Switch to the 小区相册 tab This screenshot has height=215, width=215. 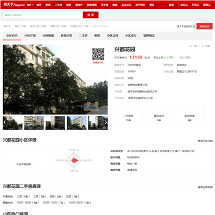[48, 36]
